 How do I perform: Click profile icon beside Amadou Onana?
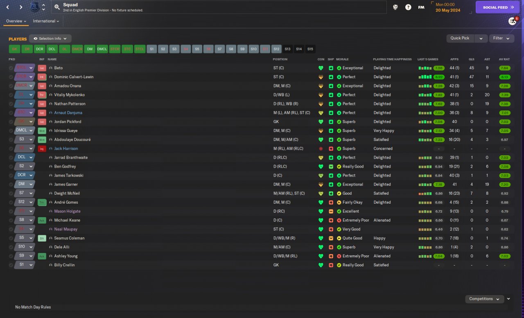click(x=51, y=86)
